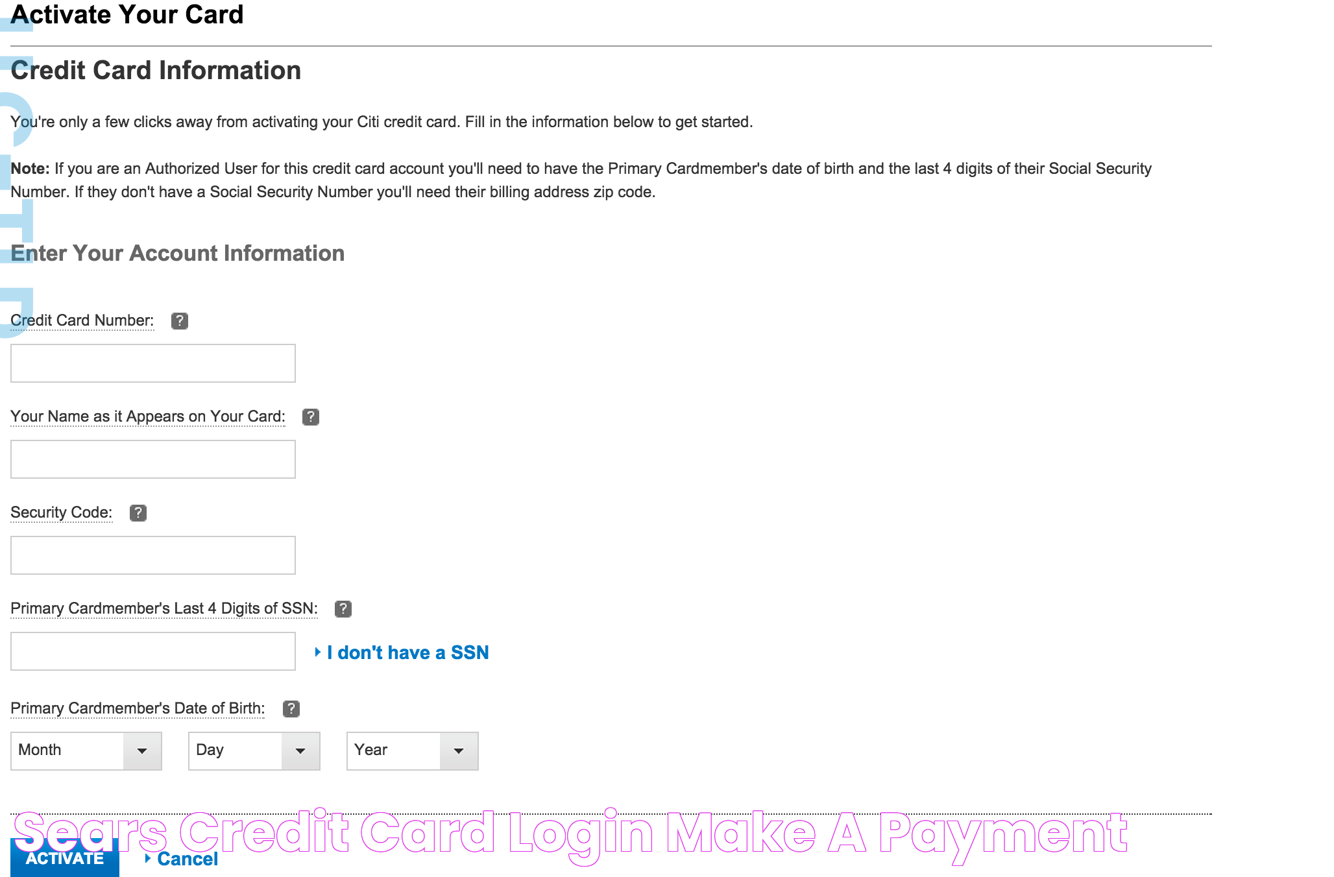Click the help icon next to Credit Card Number
Image resolution: width=1334 pixels, height=877 pixels.
pyautogui.click(x=180, y=320)
